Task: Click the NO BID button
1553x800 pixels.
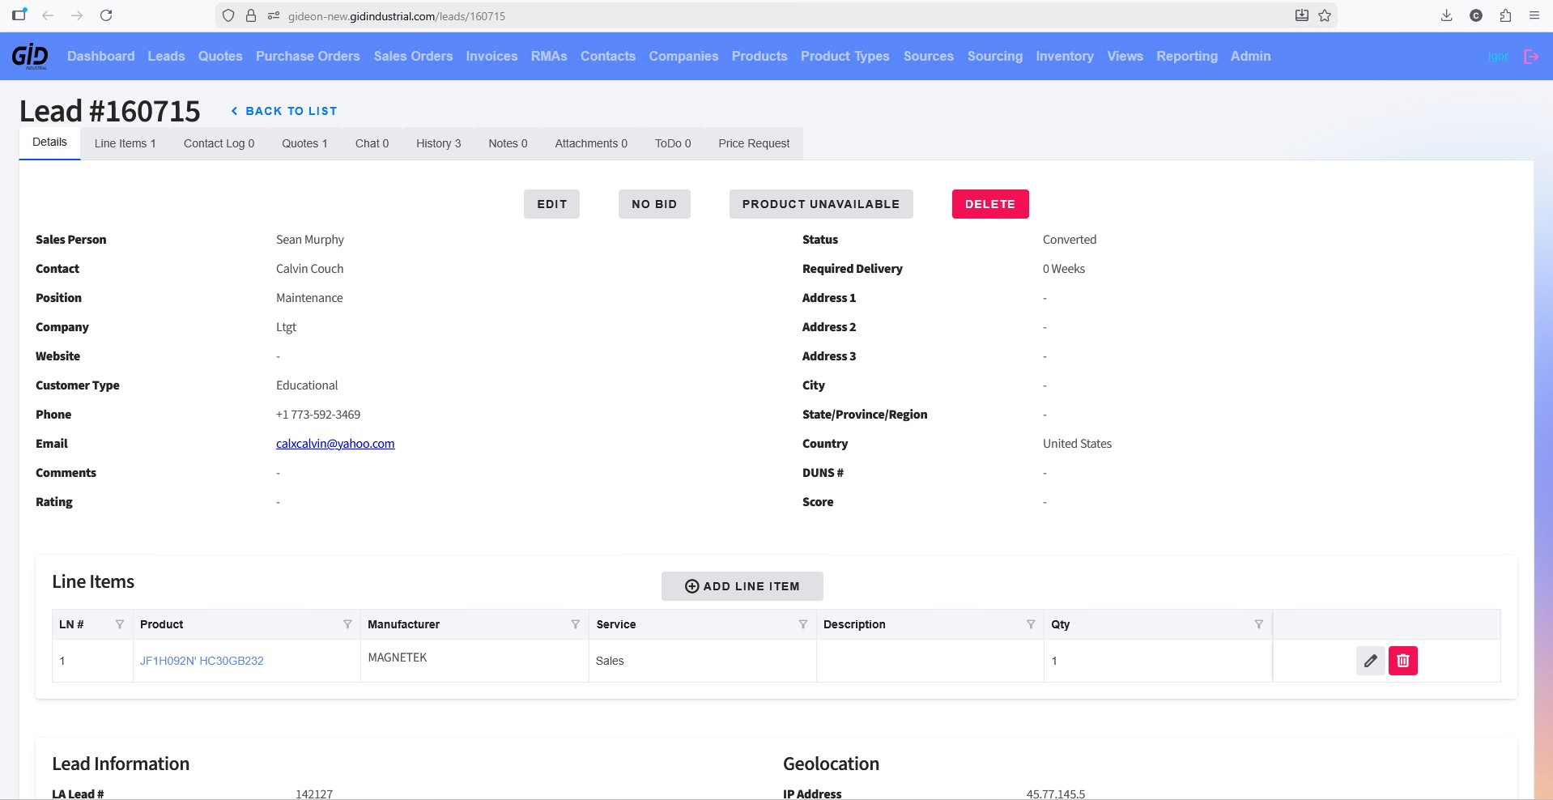Action: click(x=654, y=204)
